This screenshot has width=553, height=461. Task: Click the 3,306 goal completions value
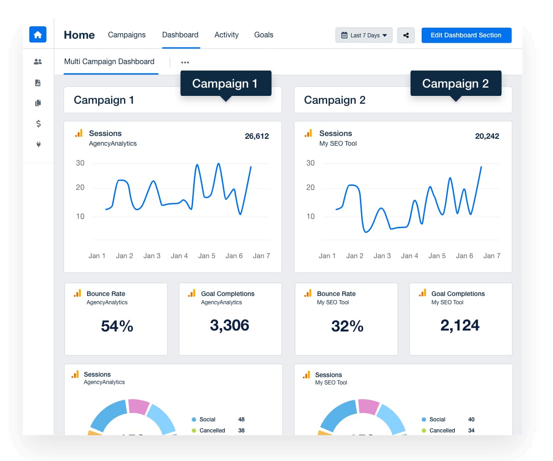coord(229,325)
